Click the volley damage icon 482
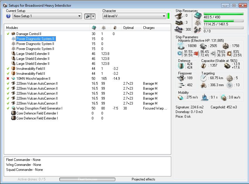249x184 pixels. point(181,85)
